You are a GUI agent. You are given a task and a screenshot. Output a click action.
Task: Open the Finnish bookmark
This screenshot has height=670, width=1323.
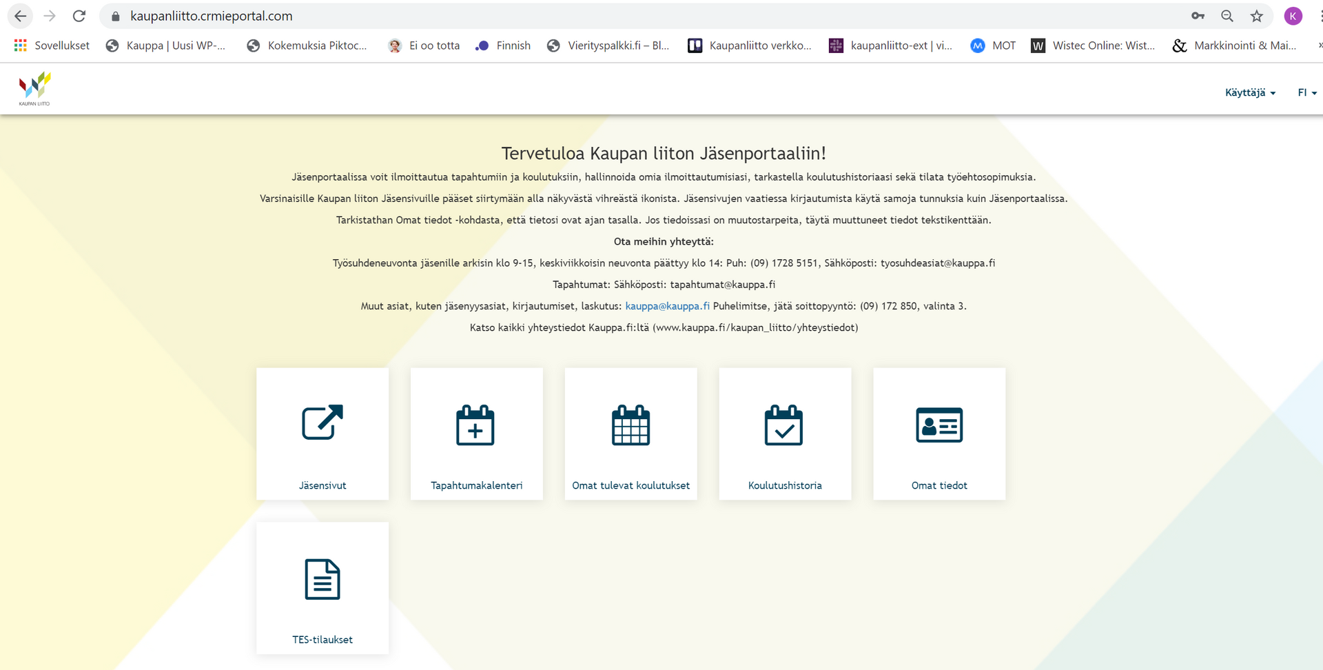point(503,45)
